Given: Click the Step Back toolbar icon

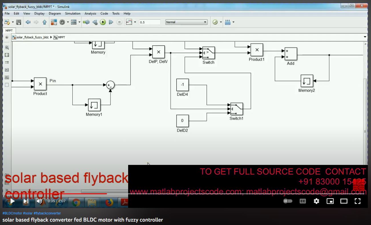Looking at the screenshot, I should pyautogui.click(x=95, y=22).
